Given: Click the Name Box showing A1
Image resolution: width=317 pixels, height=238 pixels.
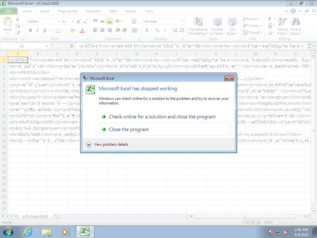Looking at the screenshot, I should coord(22,46).
